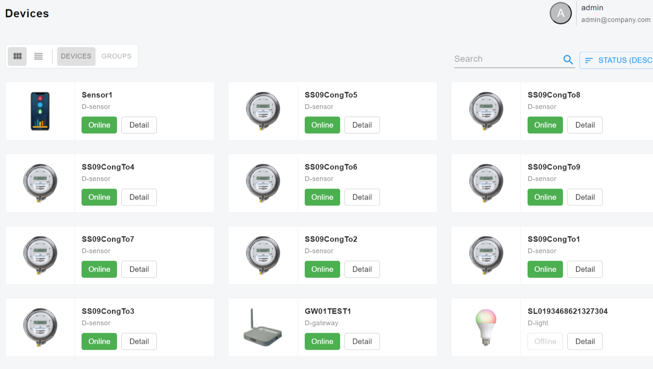Switch to list view icon
The width and height of the screenshot is (653, 369).
tap(38, 56)
